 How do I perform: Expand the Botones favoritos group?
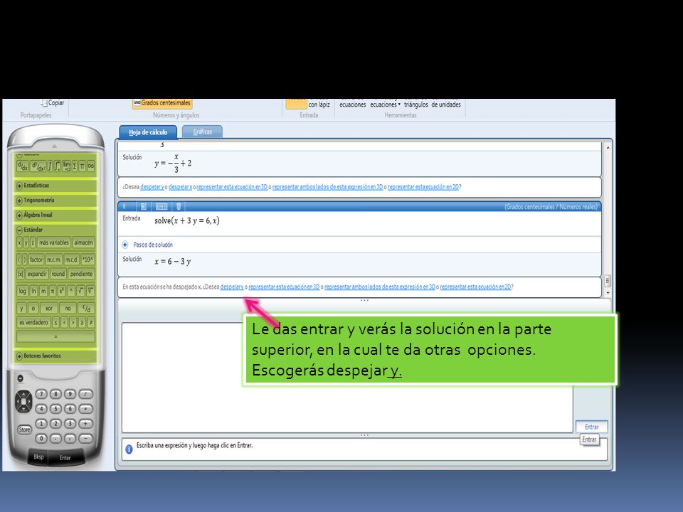coord(19,356)
